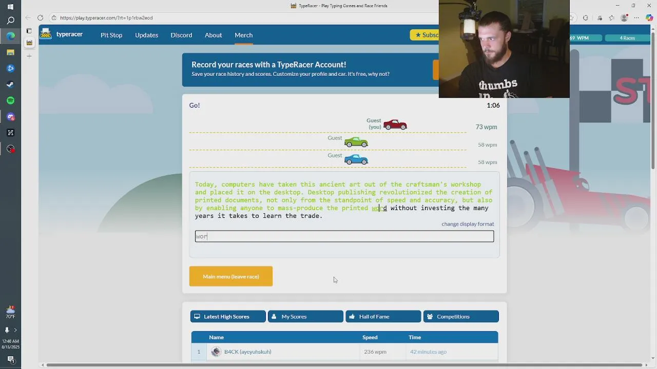Viewport: 657px width, 369px height.
Task: Switch to My Scores tab
Action: 305,317
